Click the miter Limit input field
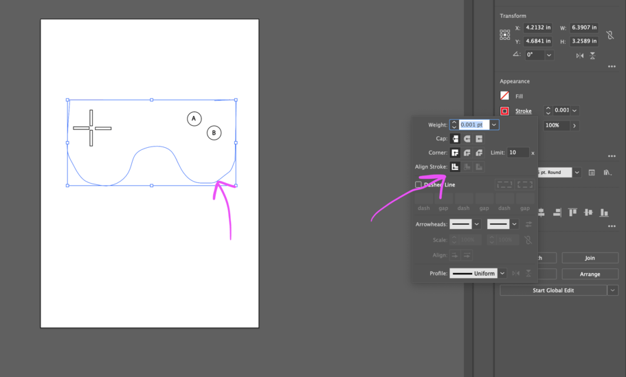Viewport: 626px width, 377px height. (517, 153)
